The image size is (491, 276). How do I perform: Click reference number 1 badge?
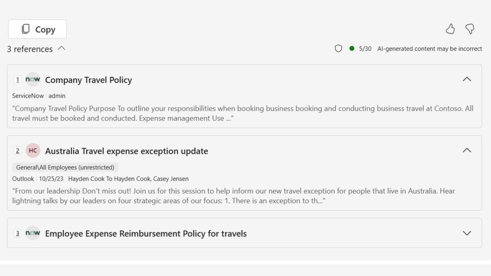click(x=18, y=80)
